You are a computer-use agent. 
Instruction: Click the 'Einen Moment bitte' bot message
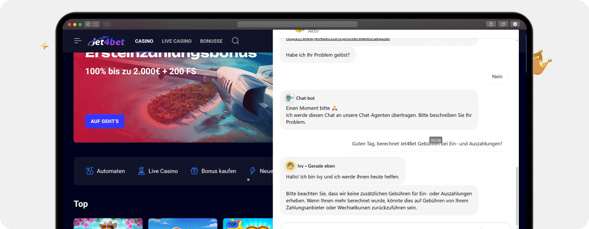click(379, 110)
